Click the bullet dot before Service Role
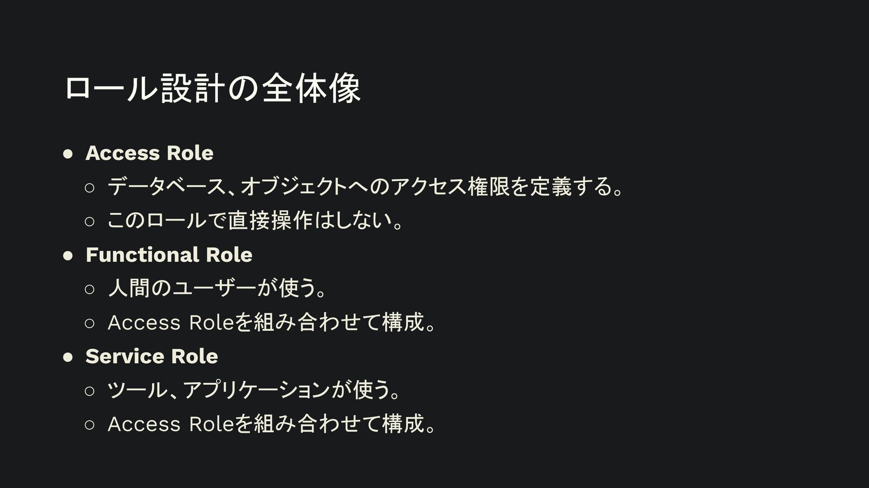 point(68,357)
